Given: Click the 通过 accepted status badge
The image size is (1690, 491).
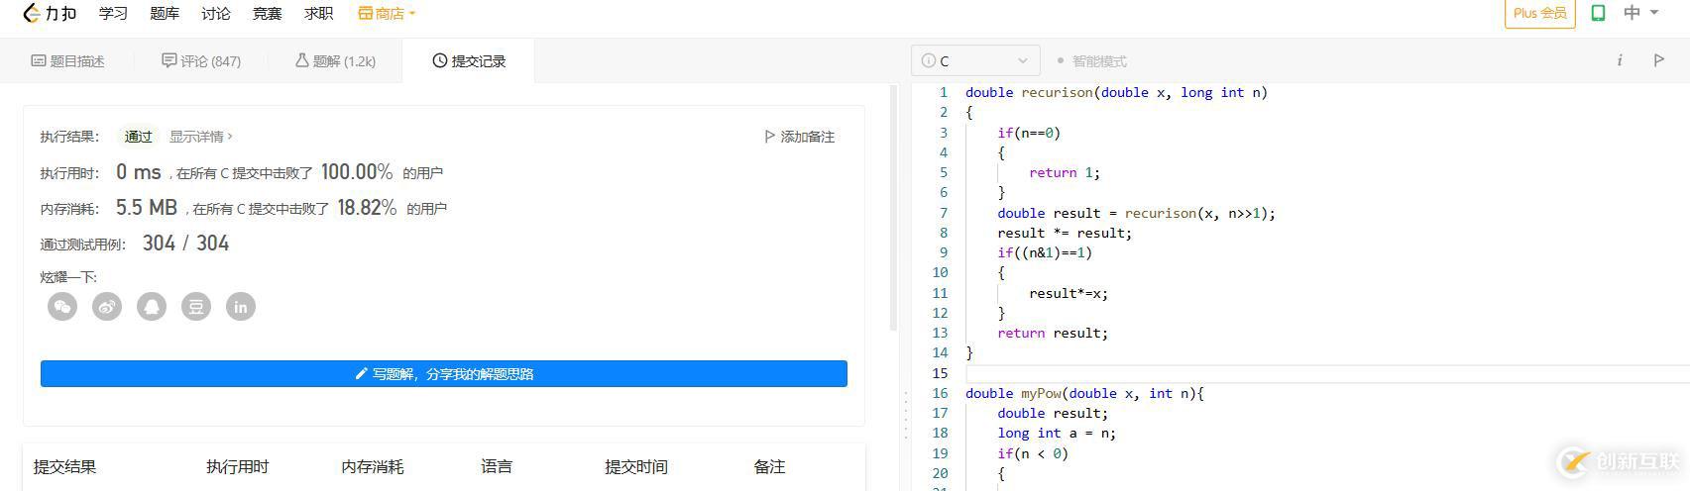Looking at the screenshot, I should tap(138, 137).
